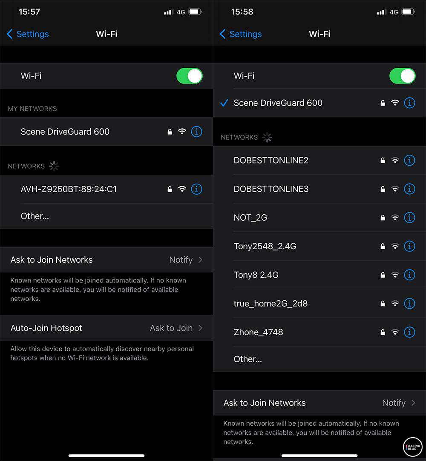Open Ask to Join Networks on left screen

pyautogui.click(x=106, y=260)
